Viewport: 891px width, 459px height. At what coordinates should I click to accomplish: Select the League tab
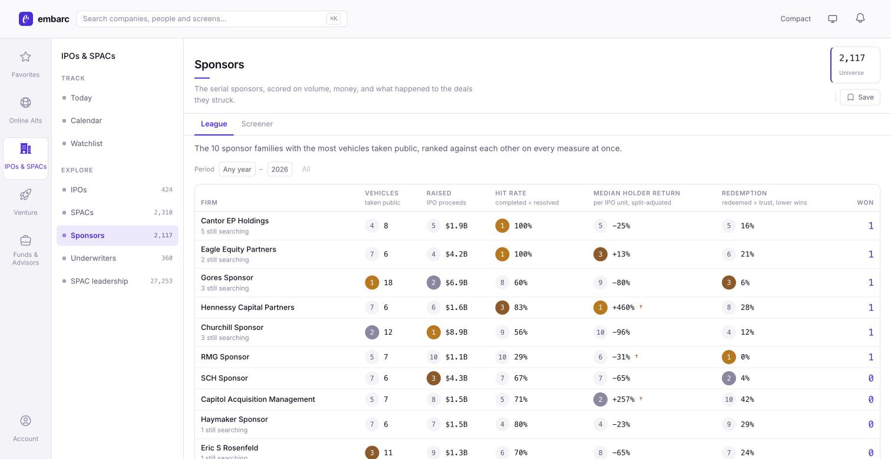point(214,124)
